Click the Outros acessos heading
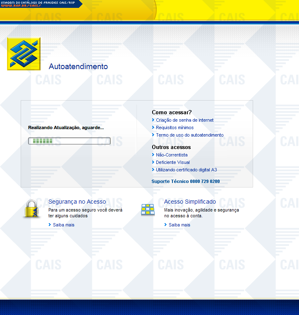299x315 pixels. tap(171, 147)
